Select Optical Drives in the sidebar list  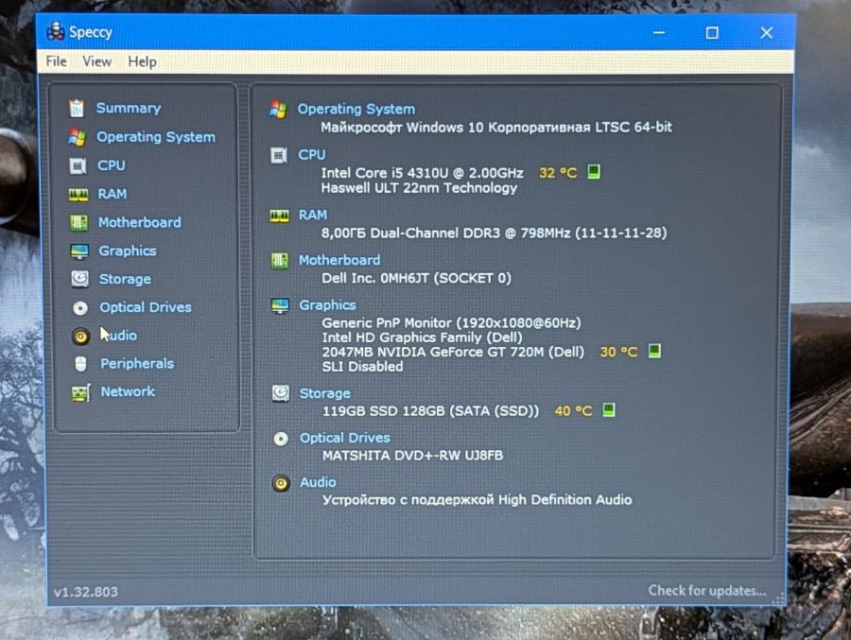(x=146, y=307)
